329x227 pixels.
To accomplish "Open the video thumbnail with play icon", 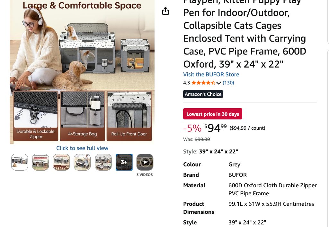I will pos(145,162).
